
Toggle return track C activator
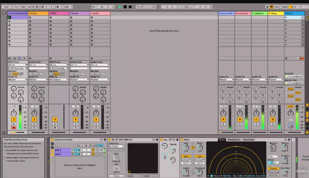click(256, 119)
